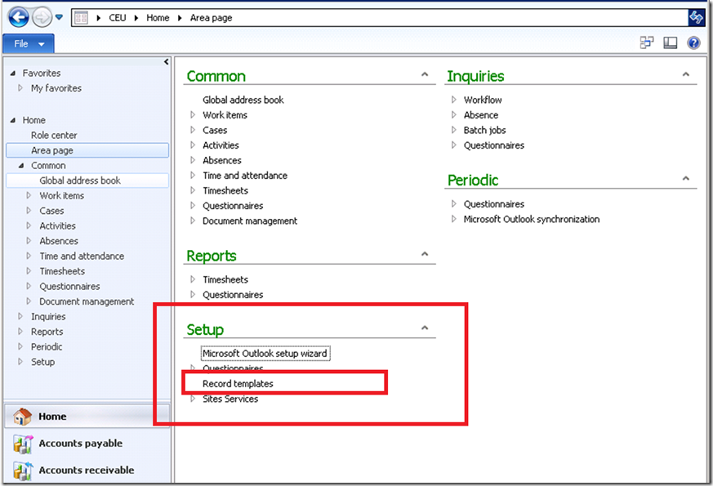Open Record templates under Setup
This screenshot has width=713, height=486.
click(x=238, y=384)
